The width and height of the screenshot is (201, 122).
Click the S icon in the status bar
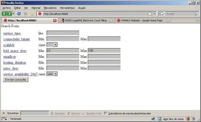click(x=193, y=119)
